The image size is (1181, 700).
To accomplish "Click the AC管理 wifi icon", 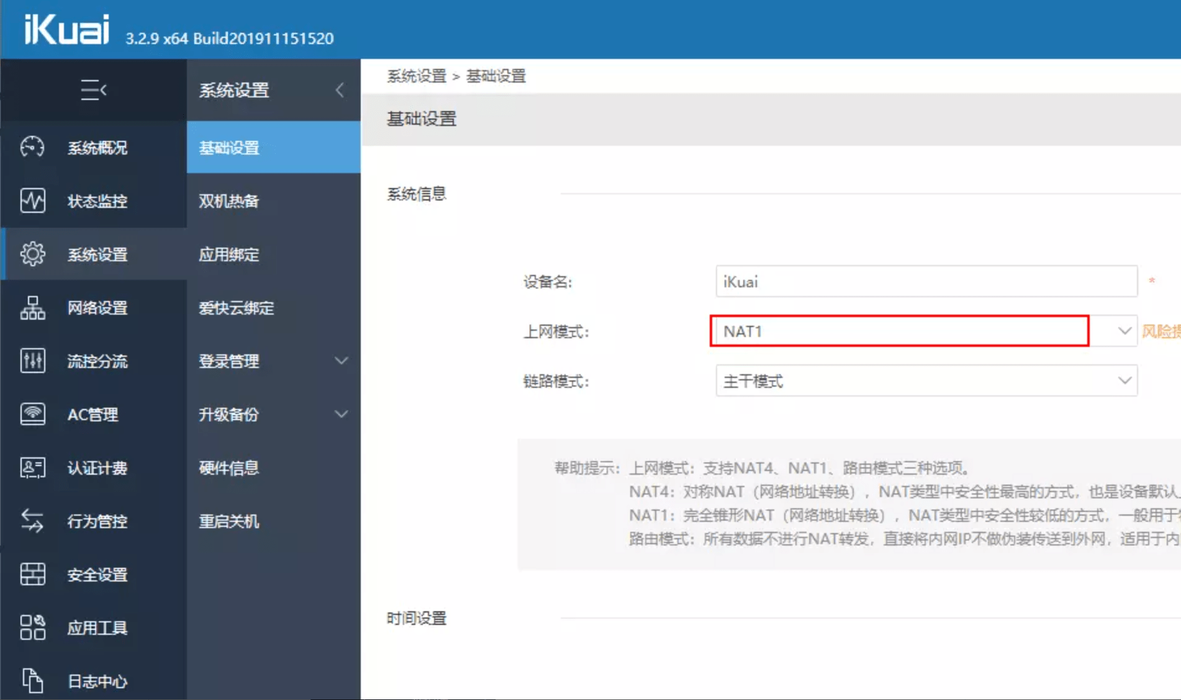I will point(32,415).
